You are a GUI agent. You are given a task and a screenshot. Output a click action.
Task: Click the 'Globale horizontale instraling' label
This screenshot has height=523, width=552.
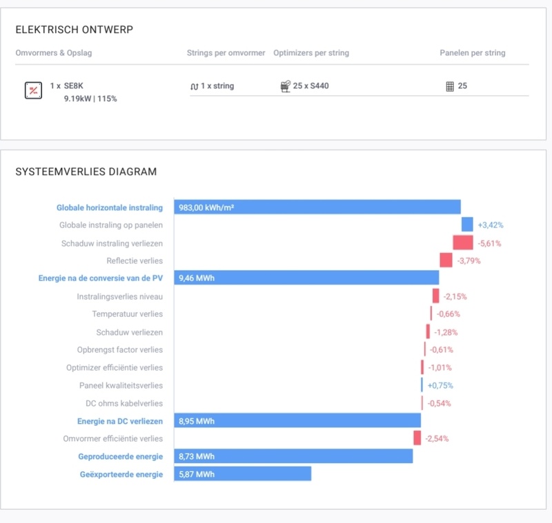pyautogui.click(x=110, y=207)
